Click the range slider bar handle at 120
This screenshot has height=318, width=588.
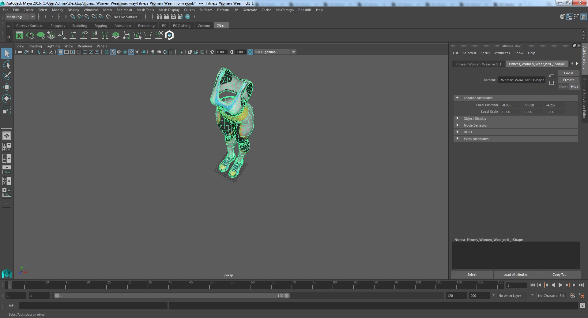point(286,296)
